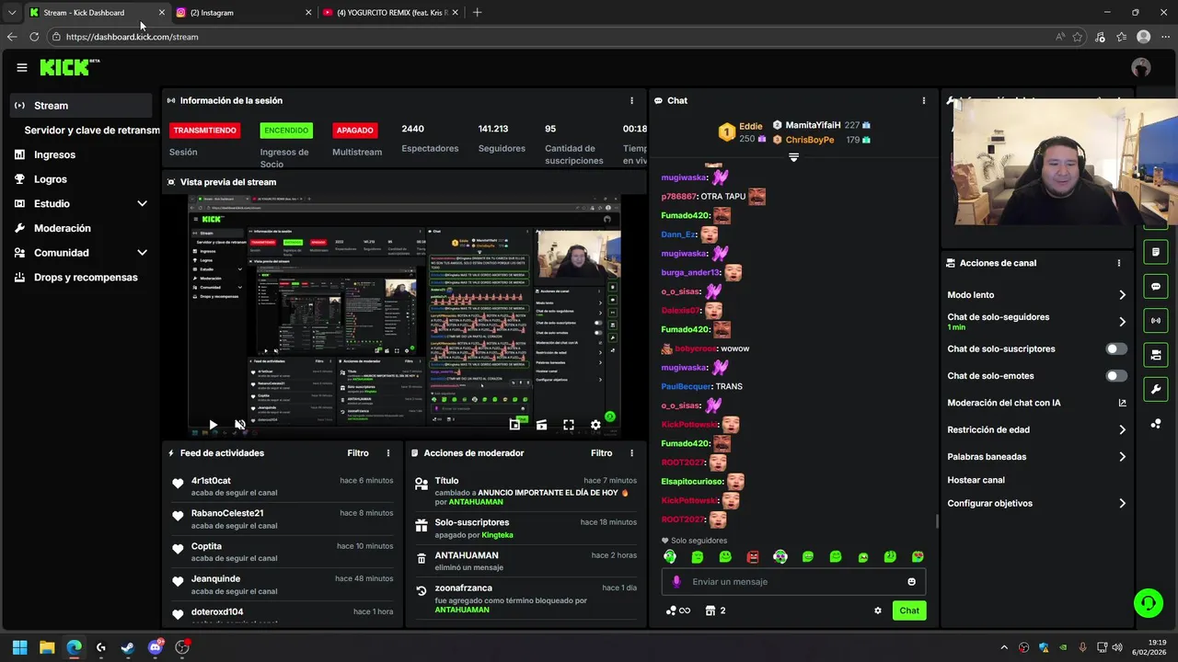The height and width of the screenshot is (662, 1178).
Task: Click the browser address bar URL
Action: (x=132, y=37)
